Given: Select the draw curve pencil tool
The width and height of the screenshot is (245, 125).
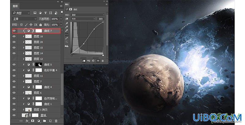Looking at the screenshot, I should tap(67, 38).
